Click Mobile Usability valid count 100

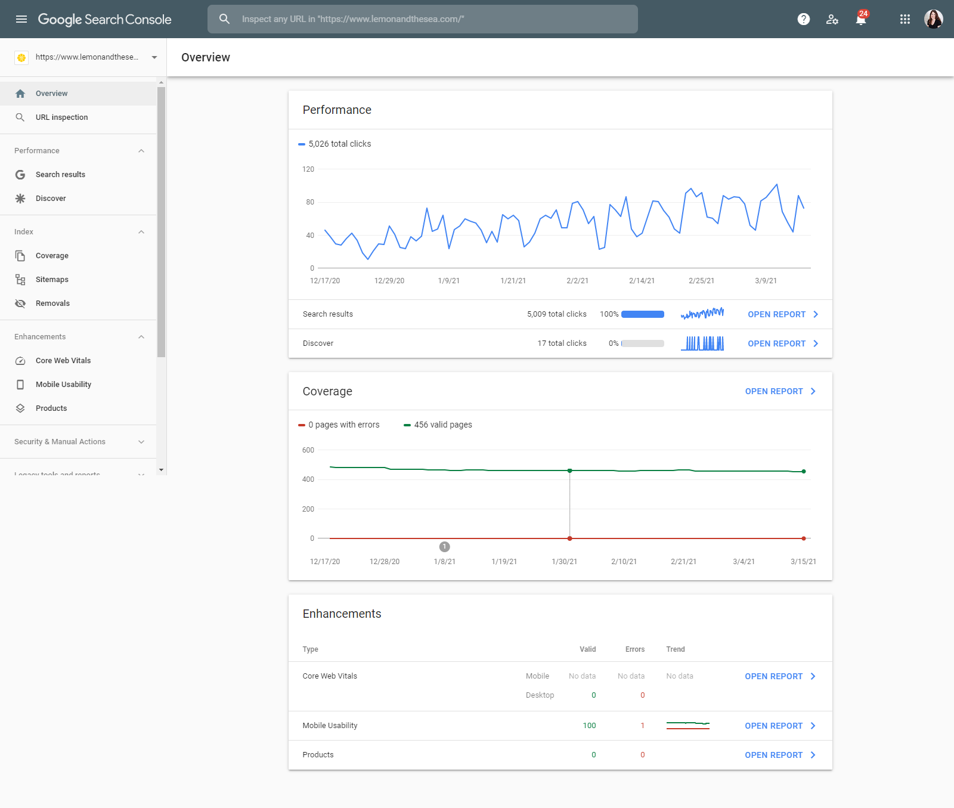pos(590,726)
